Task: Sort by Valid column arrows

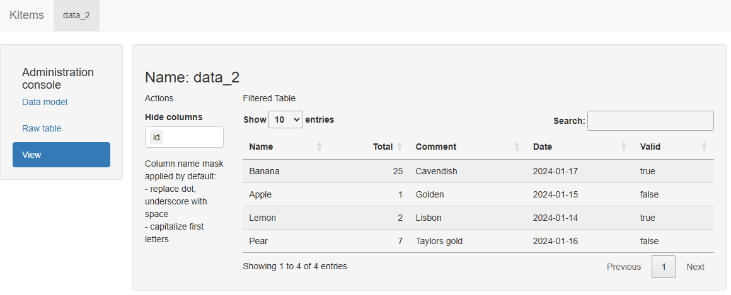Action: [704, 147]
